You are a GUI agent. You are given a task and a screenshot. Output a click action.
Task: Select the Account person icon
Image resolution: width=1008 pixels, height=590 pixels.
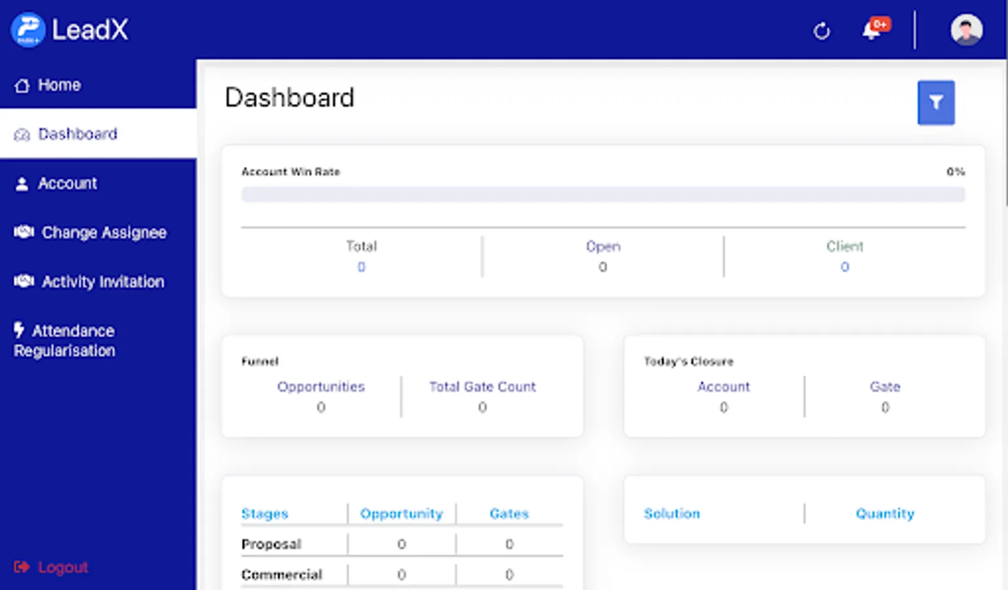[x=22, y=183]
